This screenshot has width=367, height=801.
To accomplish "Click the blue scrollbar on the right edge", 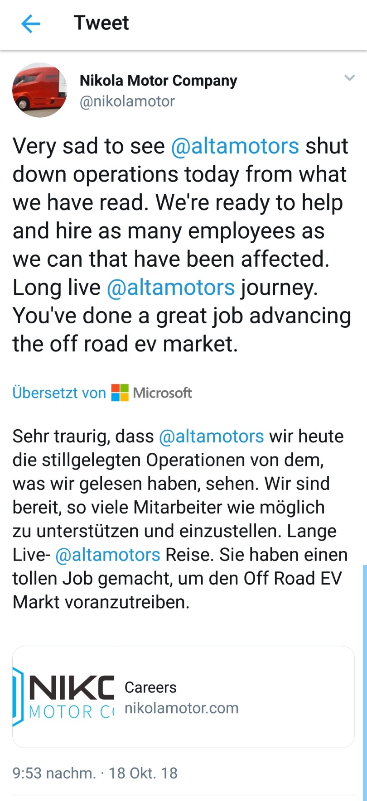I will coord(364,679).
